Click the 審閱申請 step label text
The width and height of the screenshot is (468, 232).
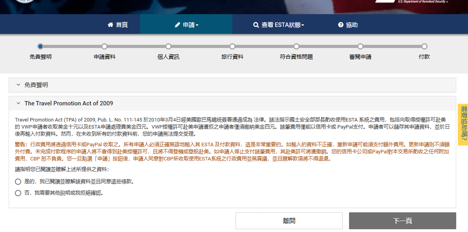click(x=360, y=57)
